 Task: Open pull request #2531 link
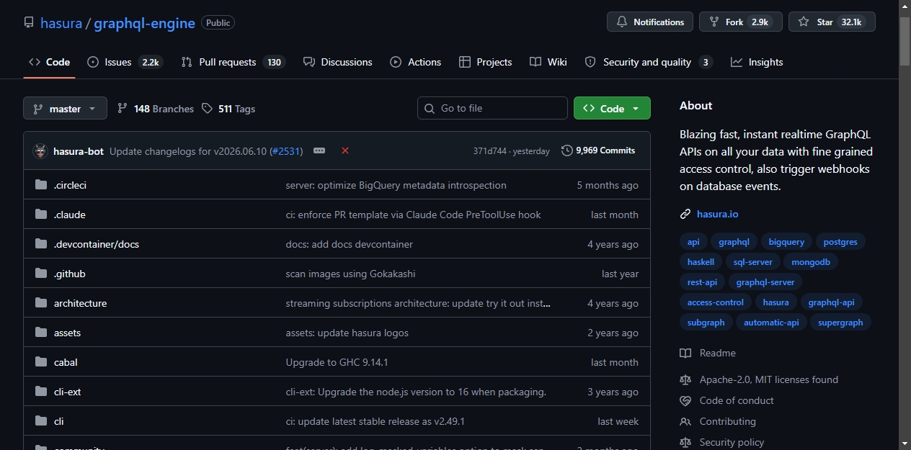(x=286, y=151)
